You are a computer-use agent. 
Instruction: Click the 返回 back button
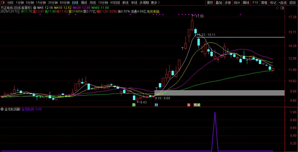pyautogui.click(x=292, y=3)
